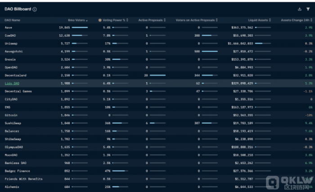Select the Aave row name
This screenshot has height=192, width=315.
click(x=9, y=27)
